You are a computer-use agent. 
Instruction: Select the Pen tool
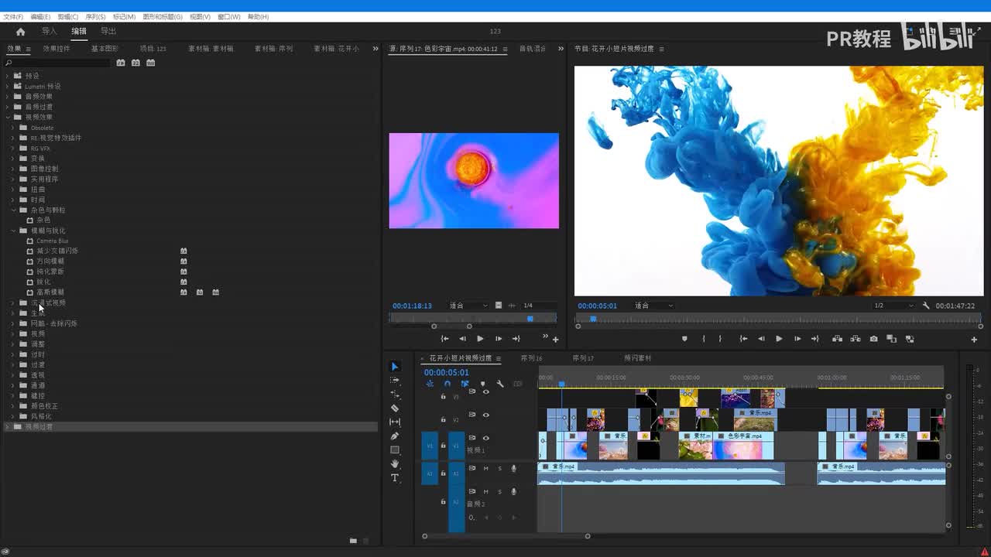(x=395, y=436)
